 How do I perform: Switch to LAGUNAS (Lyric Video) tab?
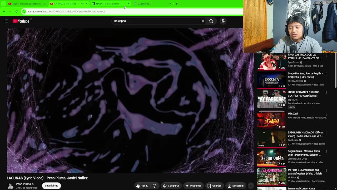tap(69, 4)
